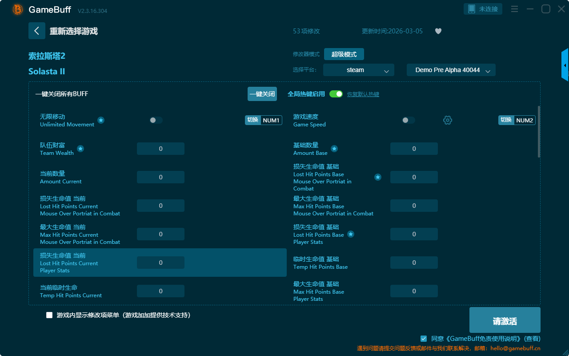Screen dimensions: 569x356
Task: Toggle the Game Speed switch
Action: 409,120
